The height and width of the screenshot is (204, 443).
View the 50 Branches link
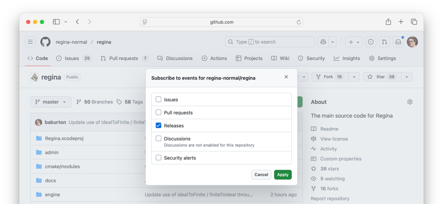pyautogui.click(x=95, y=102)
